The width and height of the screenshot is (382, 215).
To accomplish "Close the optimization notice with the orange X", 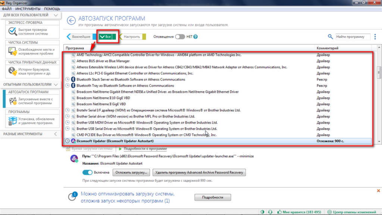I will pyautogui.click(x=378, y=191).
